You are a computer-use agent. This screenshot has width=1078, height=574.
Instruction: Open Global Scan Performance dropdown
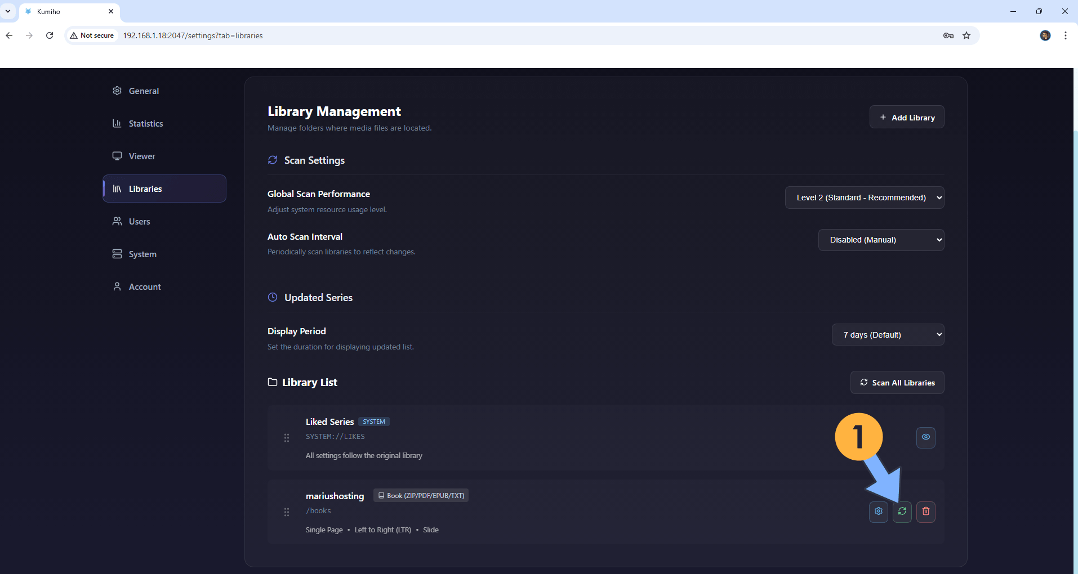click(864, 198)
